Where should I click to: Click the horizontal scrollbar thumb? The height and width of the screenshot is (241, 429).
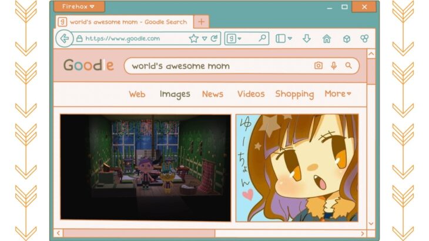click(x=139, y=233)
